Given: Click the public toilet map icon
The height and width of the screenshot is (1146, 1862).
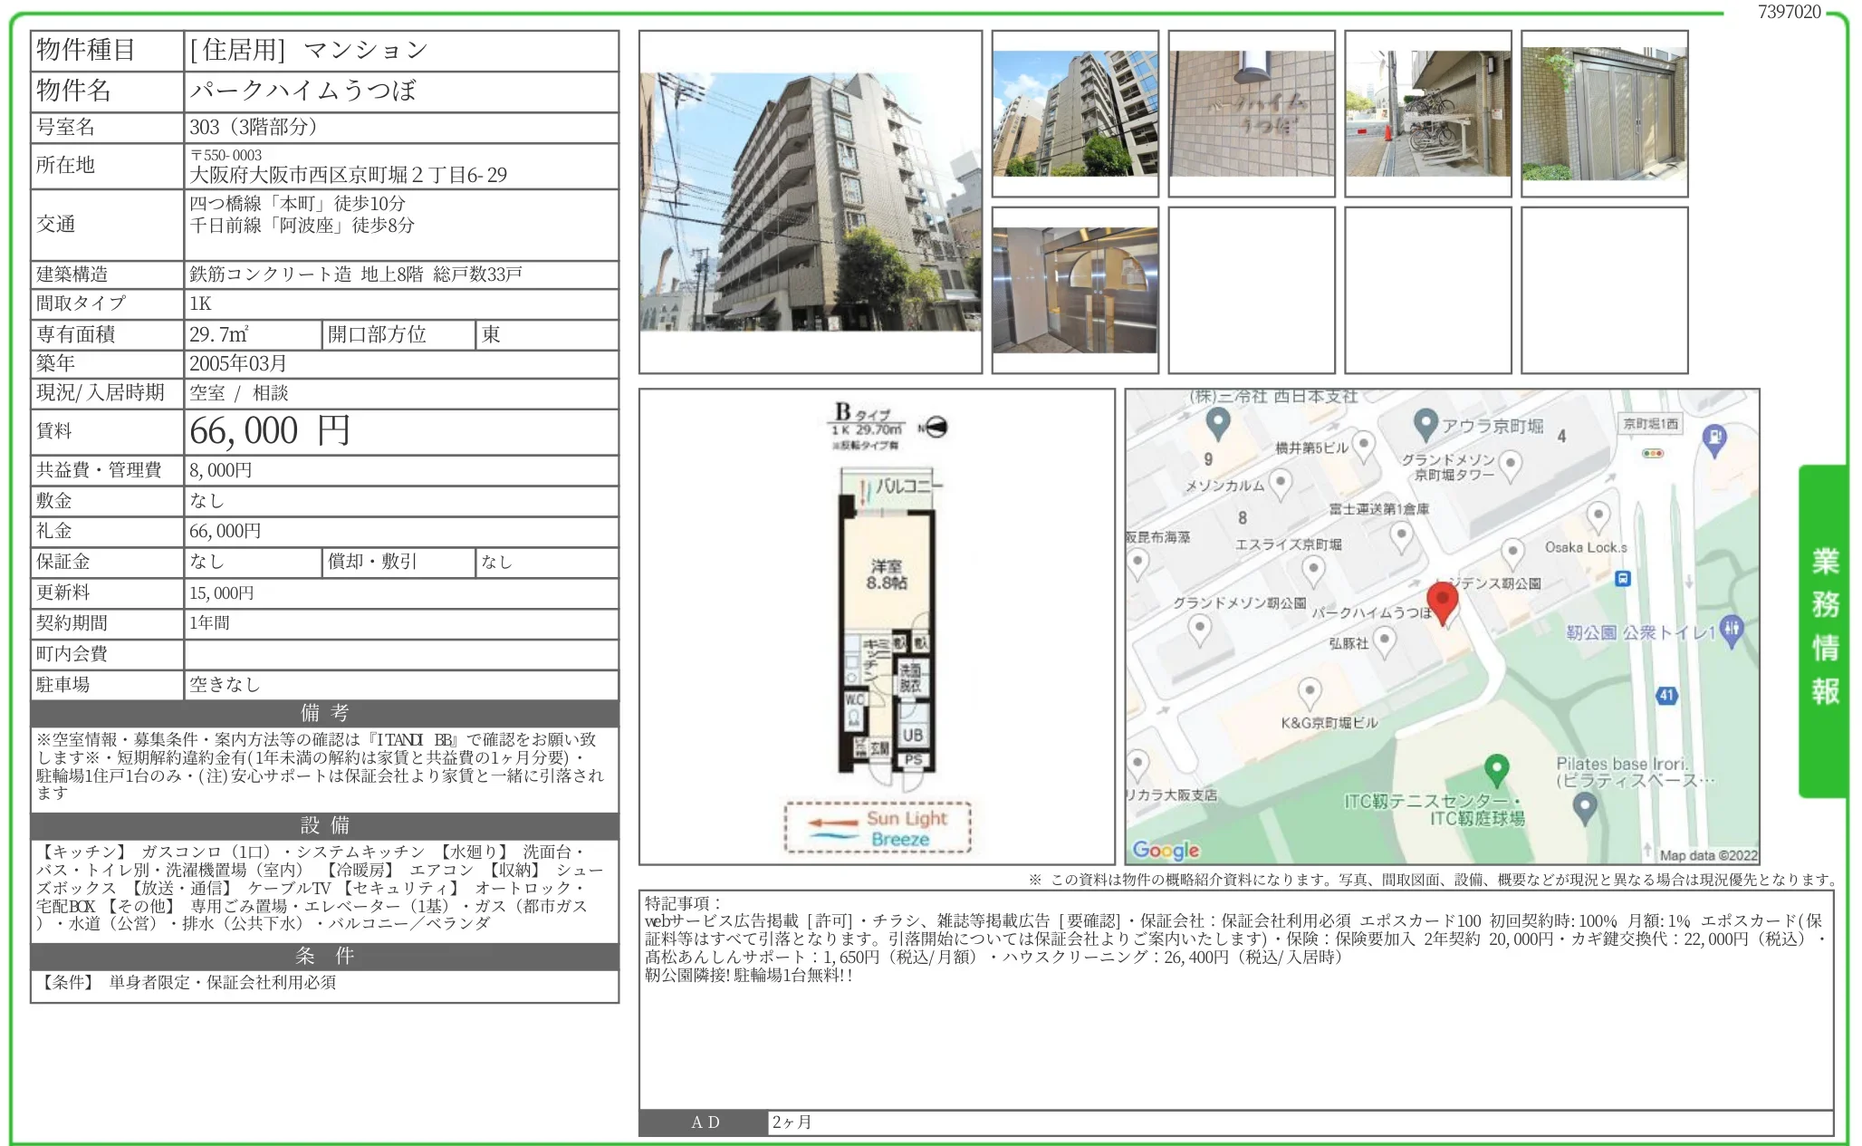Looking at the screenshot, I should tap(1731, 629).
